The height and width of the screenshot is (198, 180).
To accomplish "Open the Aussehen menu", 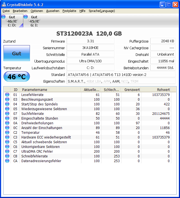I will 53,11.
